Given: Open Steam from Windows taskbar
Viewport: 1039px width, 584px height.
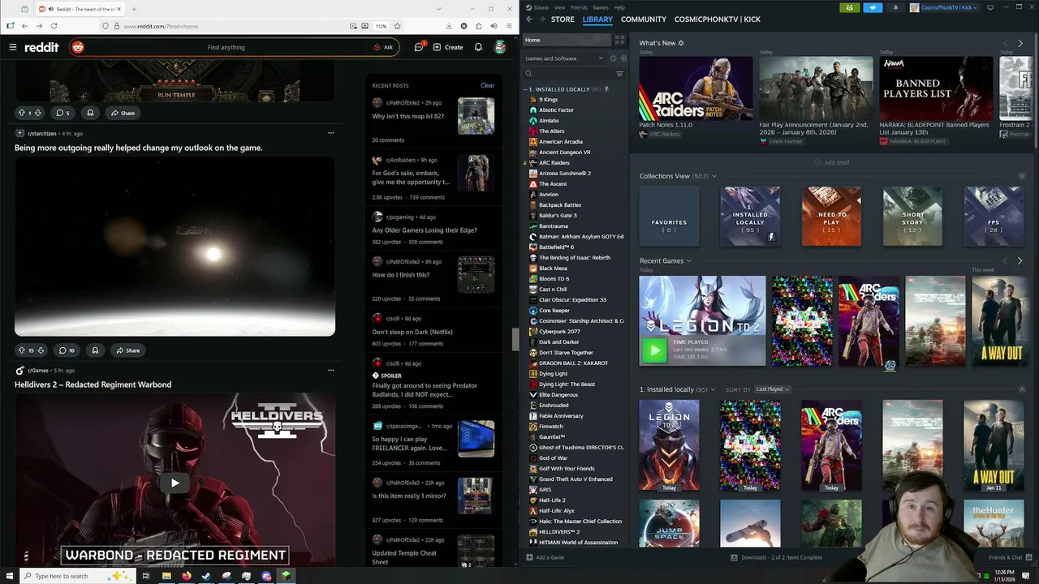Looking at the screenshot, I should (x=206, y=576).
